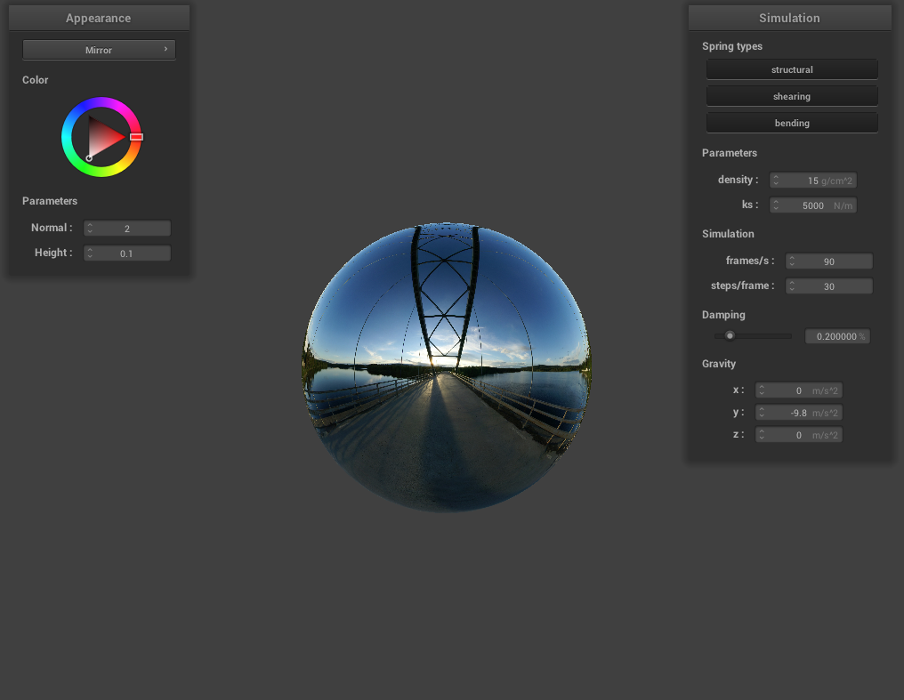Click inside the color triangle picker

pyautogui.click(x=103, y=137)
